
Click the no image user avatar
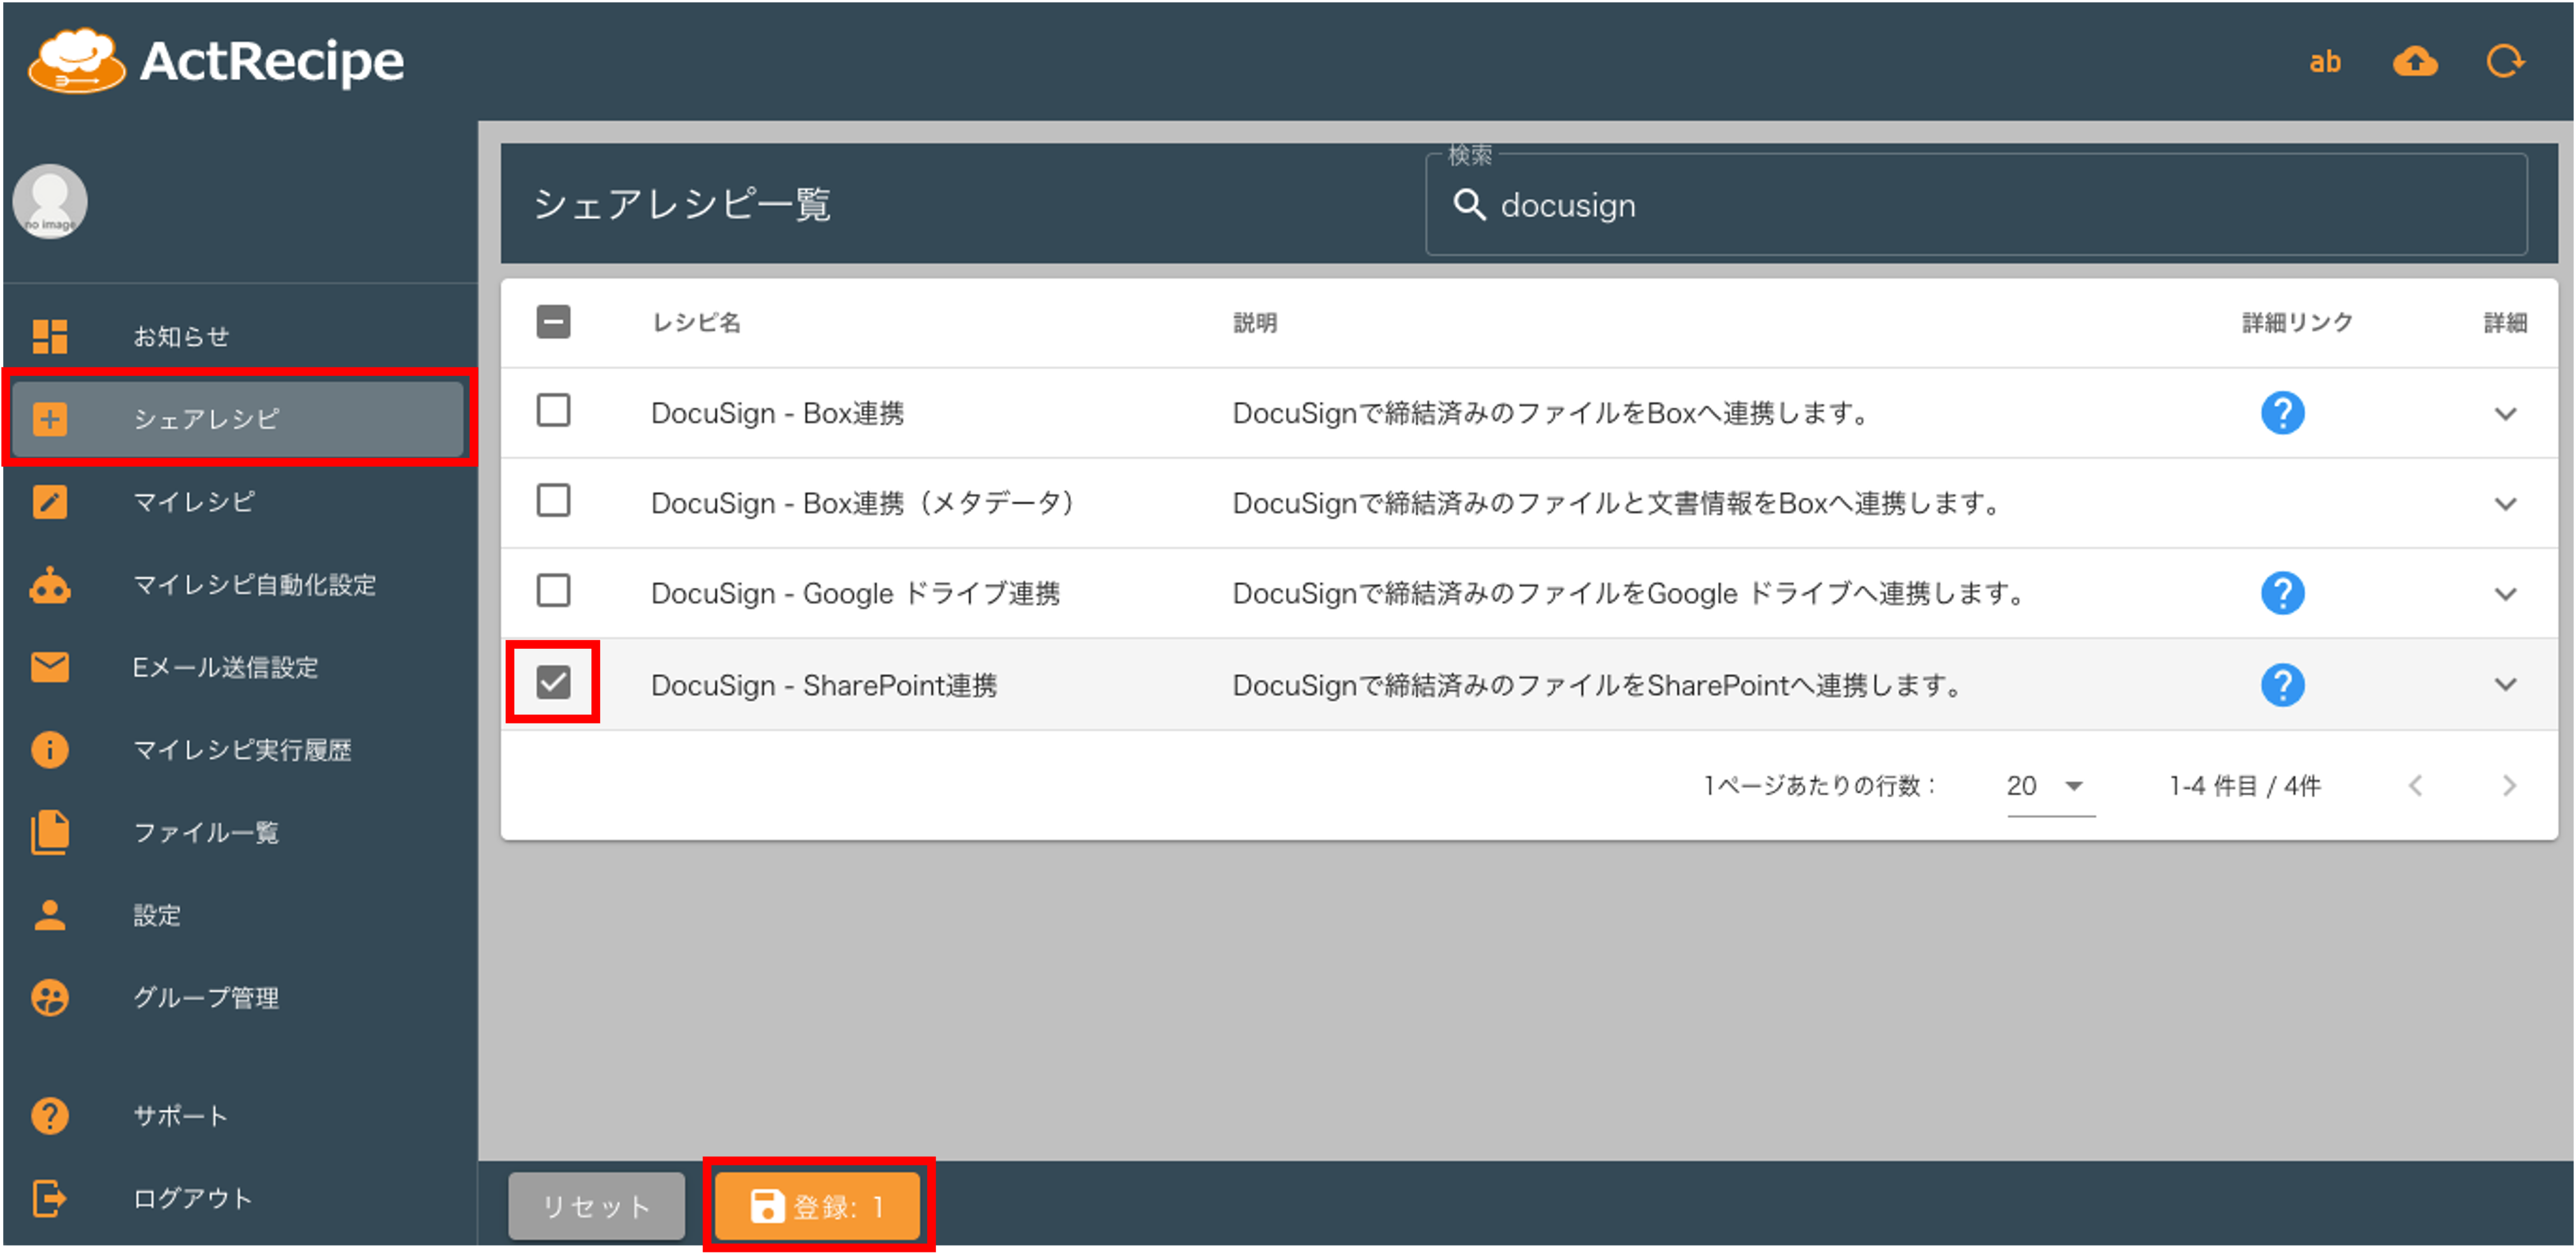(50, 201)
